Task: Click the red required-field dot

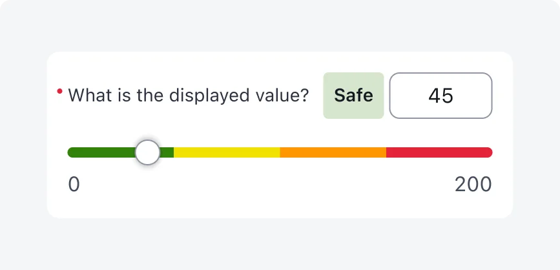Action: [x=59, y=92]
